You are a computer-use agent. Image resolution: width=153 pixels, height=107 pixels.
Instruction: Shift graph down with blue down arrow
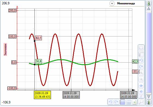tap(141, 91)
